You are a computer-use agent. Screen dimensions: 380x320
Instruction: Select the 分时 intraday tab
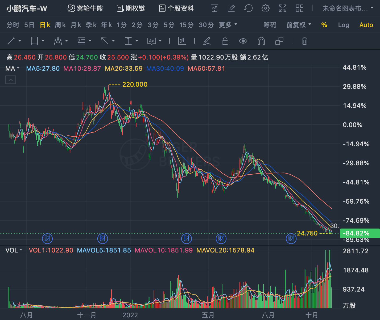[13, 25]
